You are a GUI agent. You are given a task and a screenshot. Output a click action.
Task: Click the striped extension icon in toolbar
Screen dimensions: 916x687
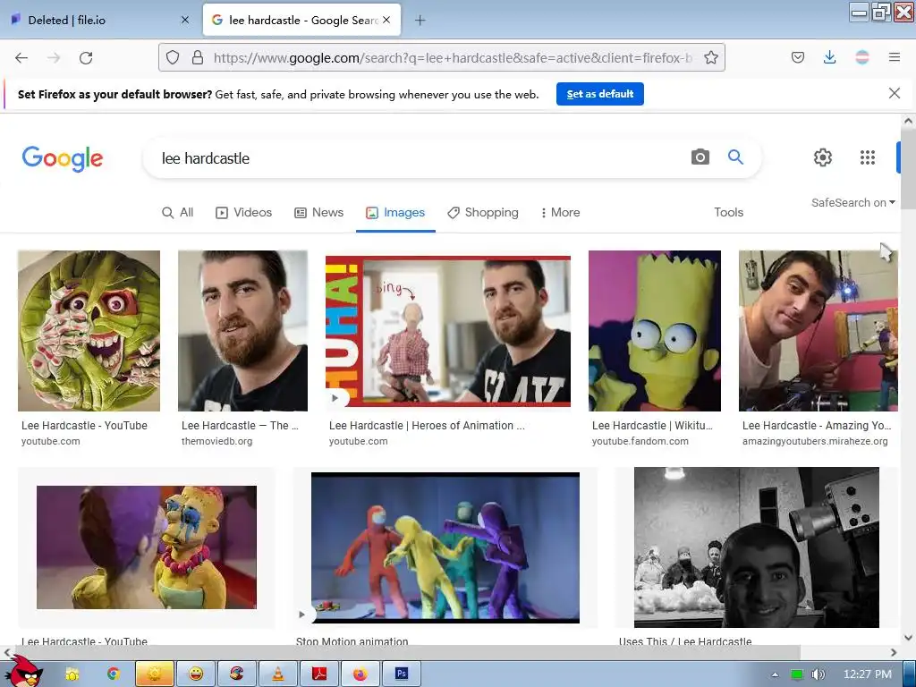tap(862, 57)
